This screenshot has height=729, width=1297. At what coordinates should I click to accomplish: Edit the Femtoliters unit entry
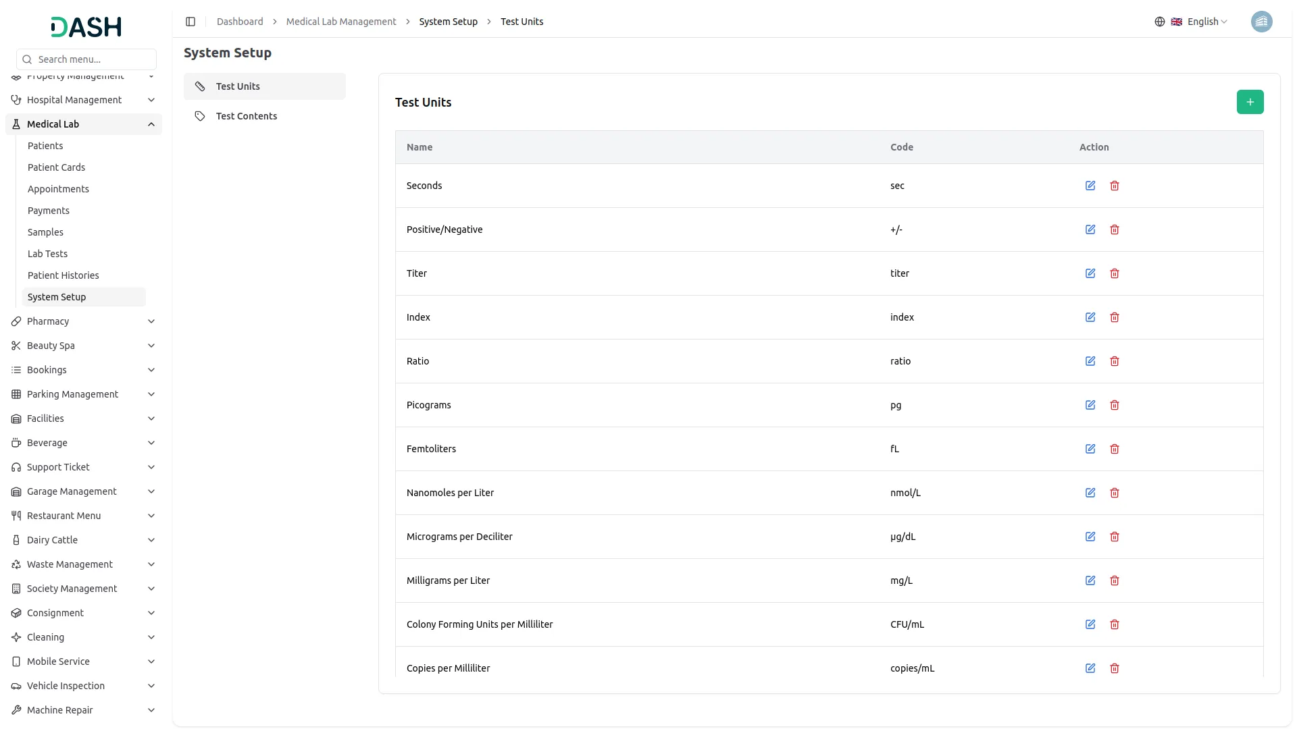pos(1090,449)
